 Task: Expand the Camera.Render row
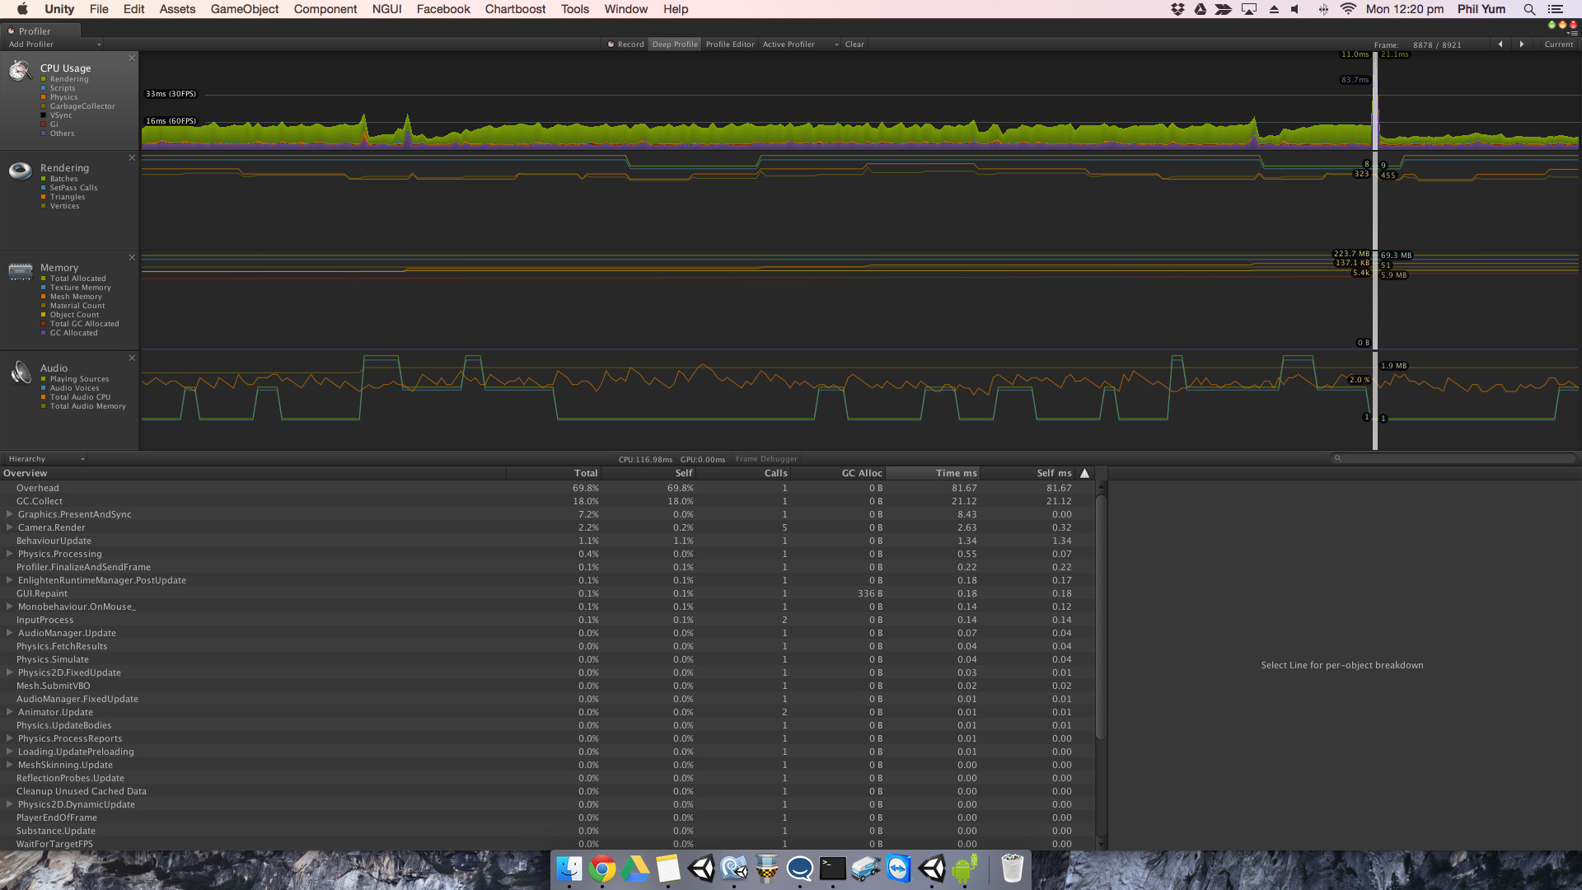click(9, 527)
